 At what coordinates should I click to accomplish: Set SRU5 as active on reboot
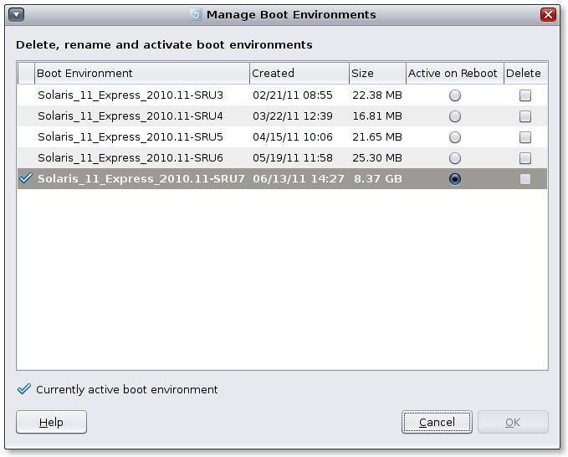coord(454,137)
